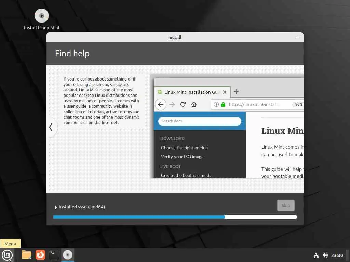Minimize the Install window
Screen dimensions: 350x262
(297, 38)
